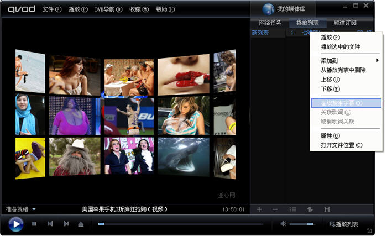
Task: Click the blue Play button
Action: 16,224
